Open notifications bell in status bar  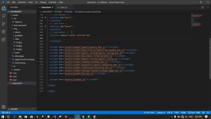click(208, 112)
